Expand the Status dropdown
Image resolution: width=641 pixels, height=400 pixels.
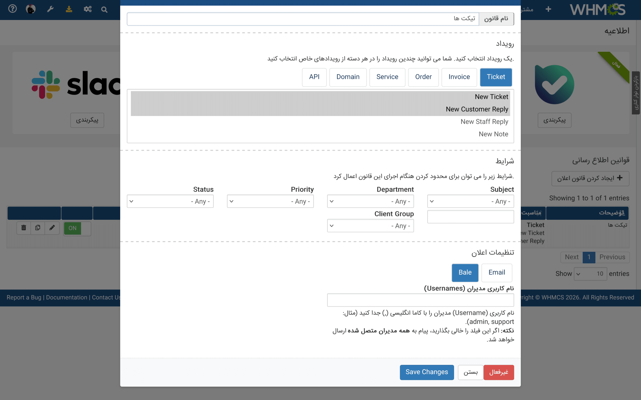pyautogui.click(x=170, y=201)
